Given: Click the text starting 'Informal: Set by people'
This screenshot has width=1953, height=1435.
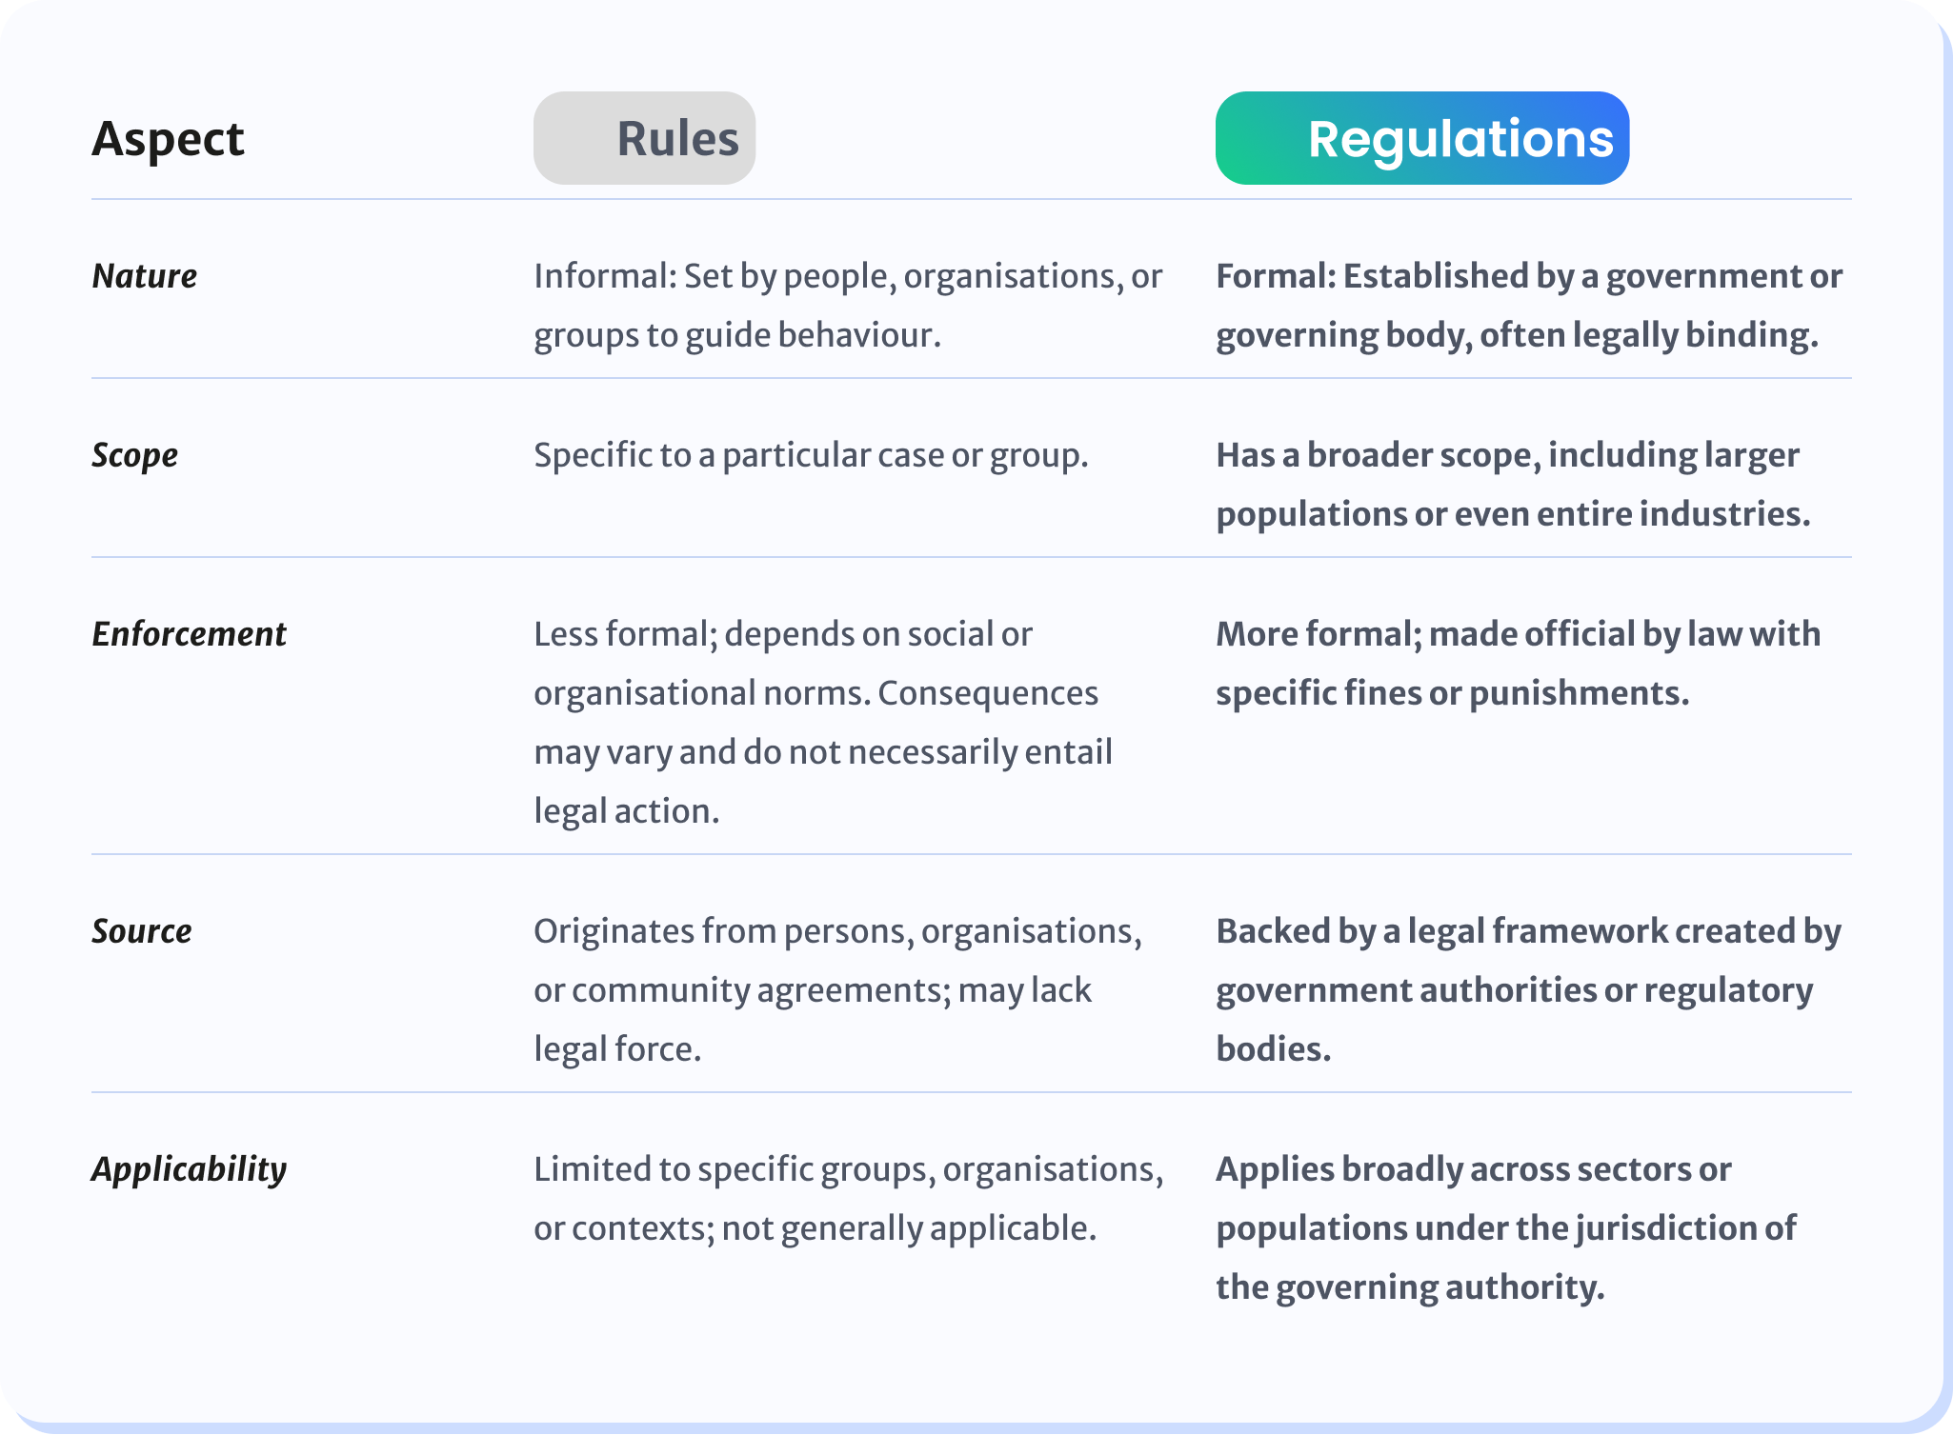Looking at the screenshot, I should (x=847, y=276).
